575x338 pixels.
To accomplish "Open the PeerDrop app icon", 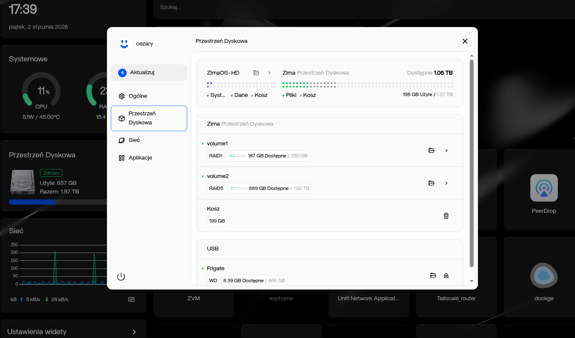I will (544, 188).
